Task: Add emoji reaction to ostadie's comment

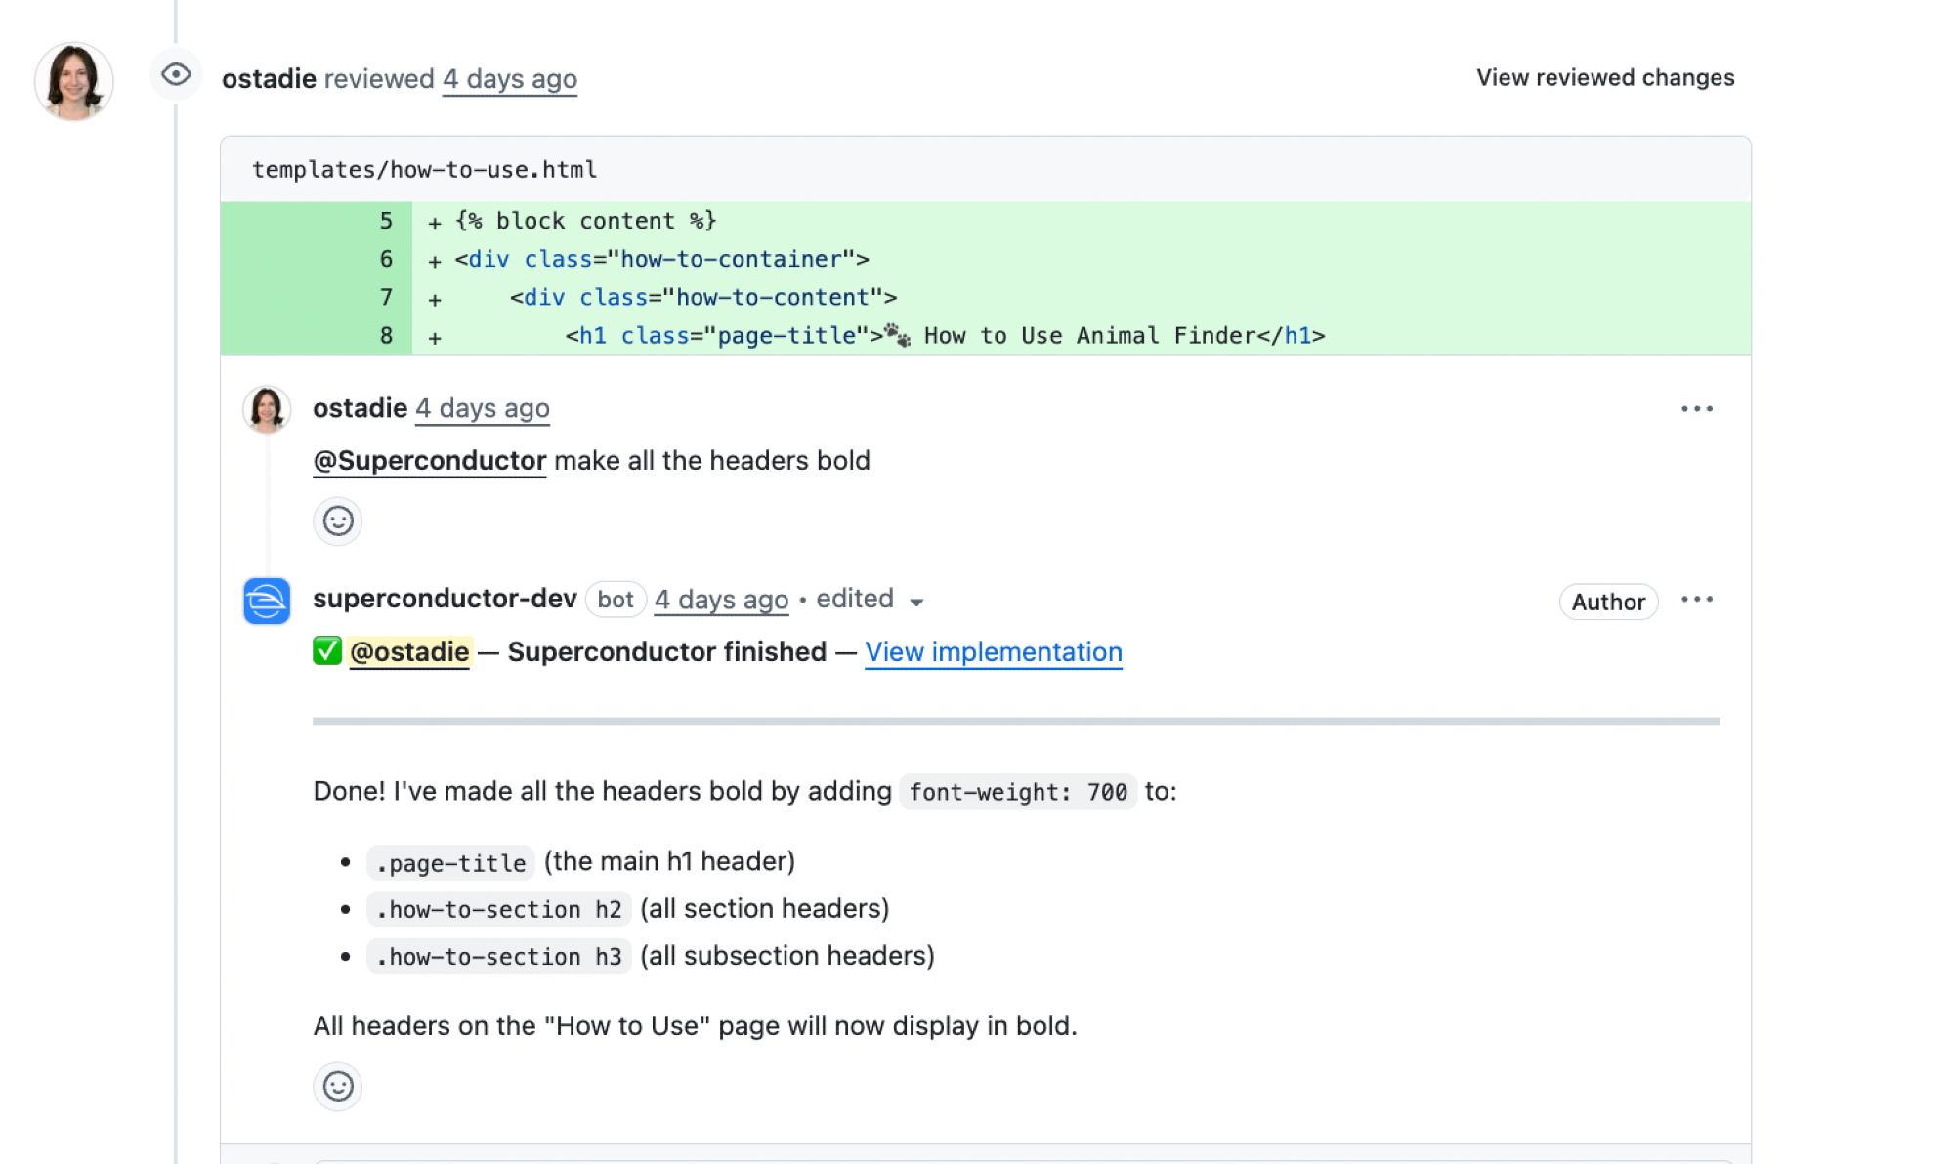Action: click(x=338, y=520)
